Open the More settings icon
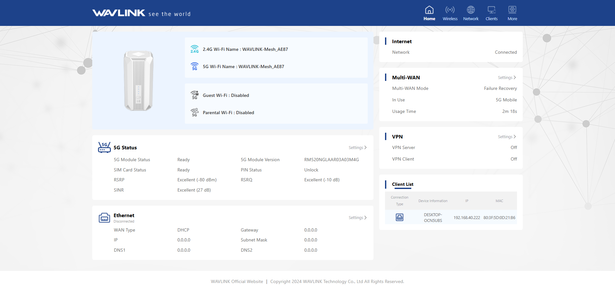615x291 pixels. (512, 10)
